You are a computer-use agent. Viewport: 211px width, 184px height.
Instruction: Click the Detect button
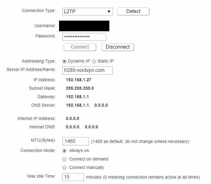133,12
